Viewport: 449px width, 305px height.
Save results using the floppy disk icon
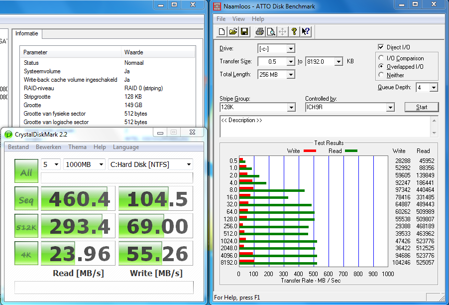click(244, 31)
